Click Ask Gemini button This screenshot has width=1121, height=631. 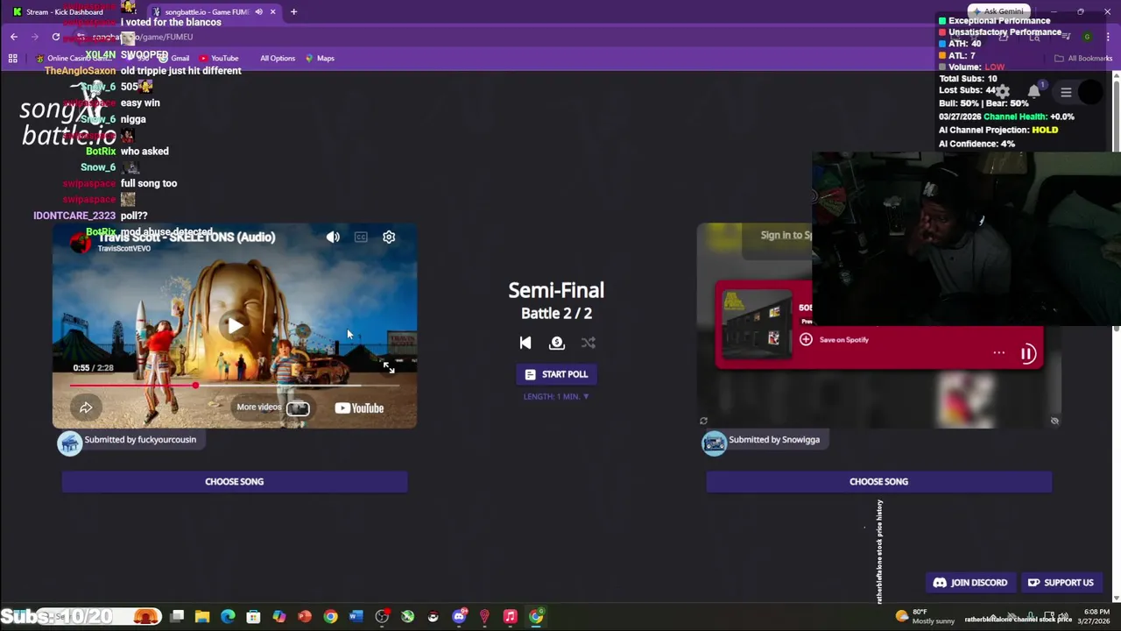[998, 11]
